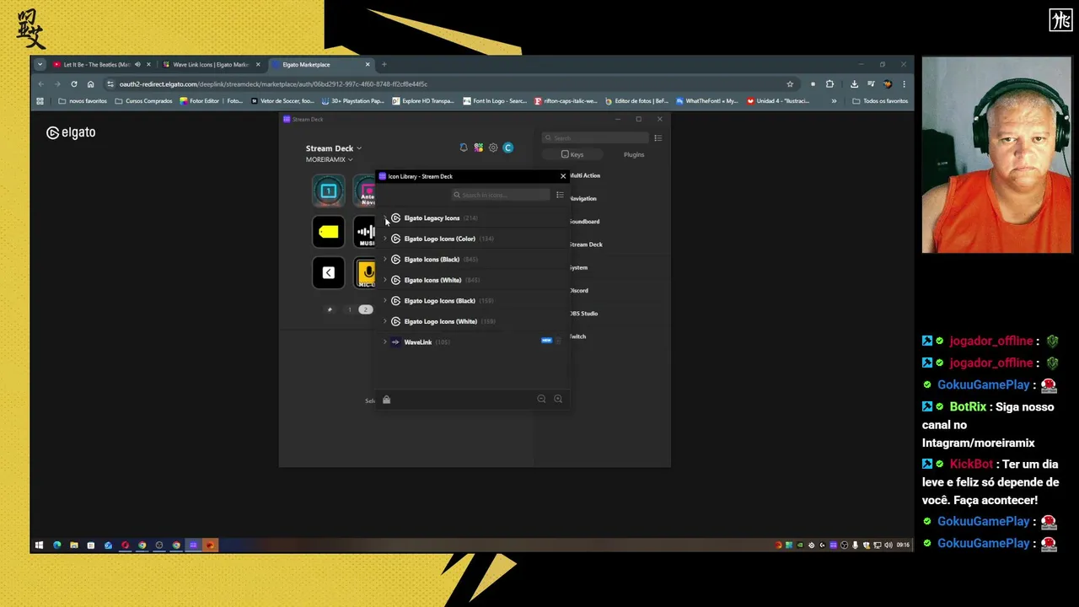Open the store from Icon Library footer
Viewport: 1079px width, 607px height.
coord(387,400)
